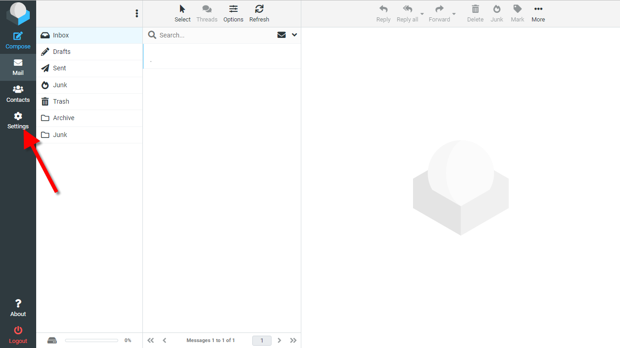620x348 pixels.
Task: Open the Junk folder with flame icon
Action: 89,85
